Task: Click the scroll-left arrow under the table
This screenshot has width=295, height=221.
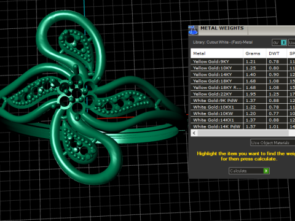Action: (x=194, y=133)
